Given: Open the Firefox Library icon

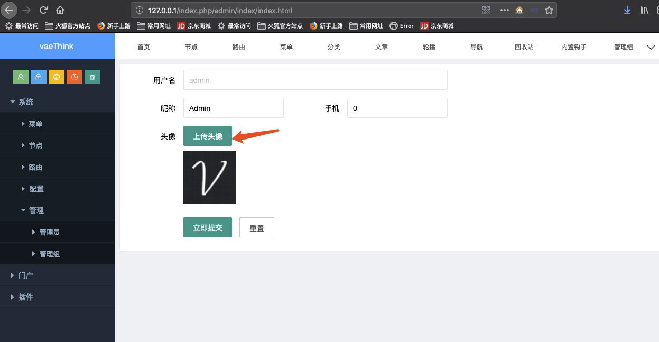Looking at the screenshot, I should [644, 10].
